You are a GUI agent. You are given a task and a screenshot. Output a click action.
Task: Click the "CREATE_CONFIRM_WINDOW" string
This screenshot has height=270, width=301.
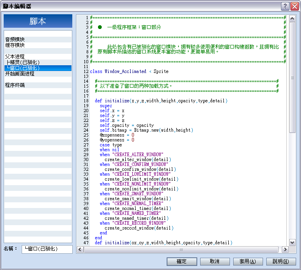pyautogui.click(x=140, y=164)
